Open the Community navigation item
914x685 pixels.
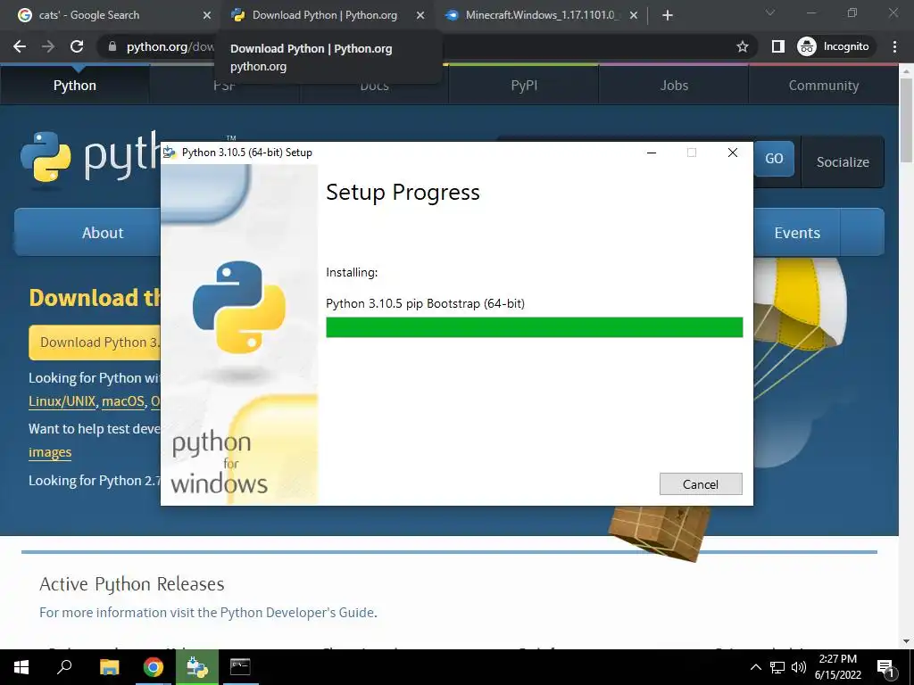click(824, 85)
